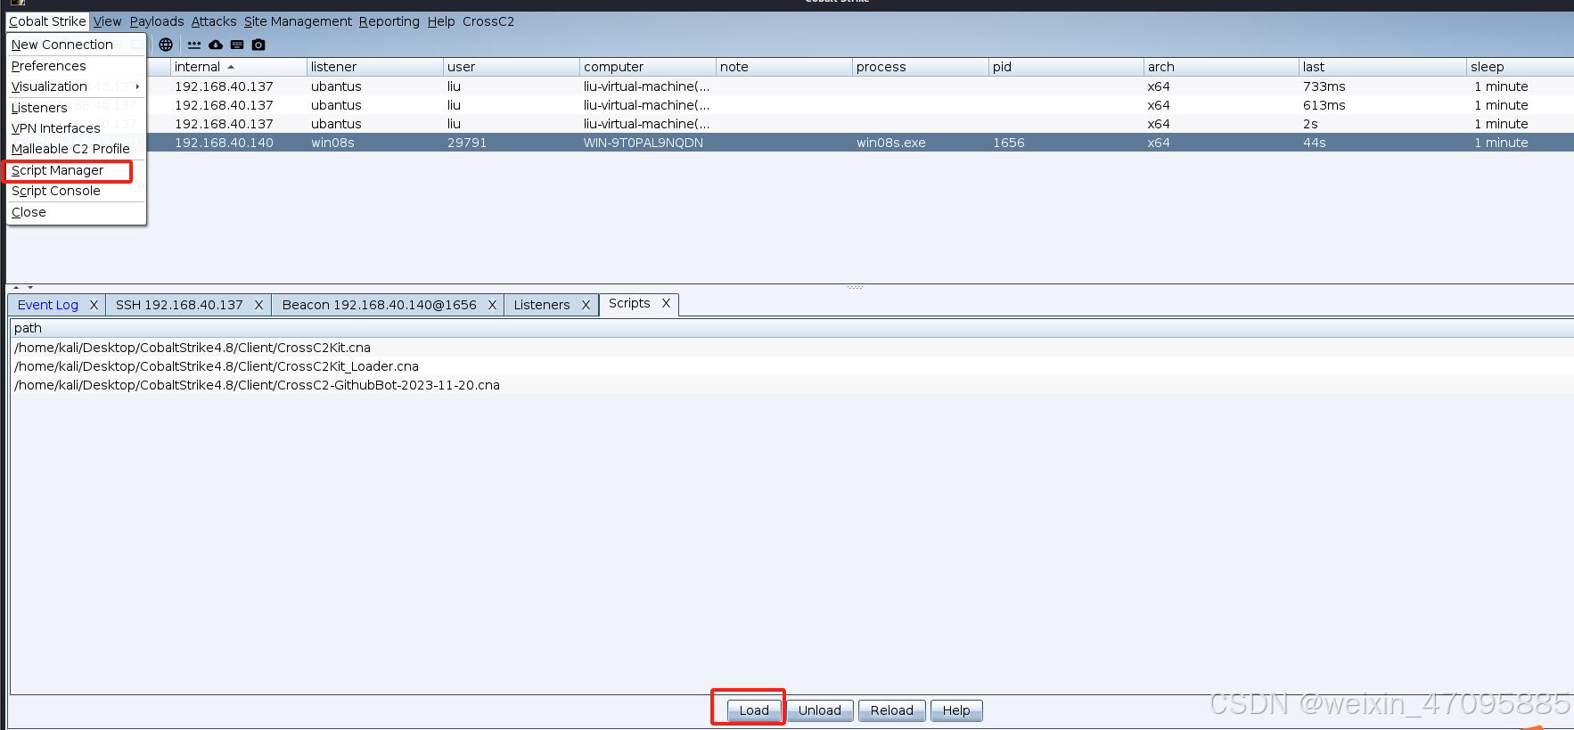Click the arch column header
Viewport: 1574px width, 730px height.
click(1221, 67)
